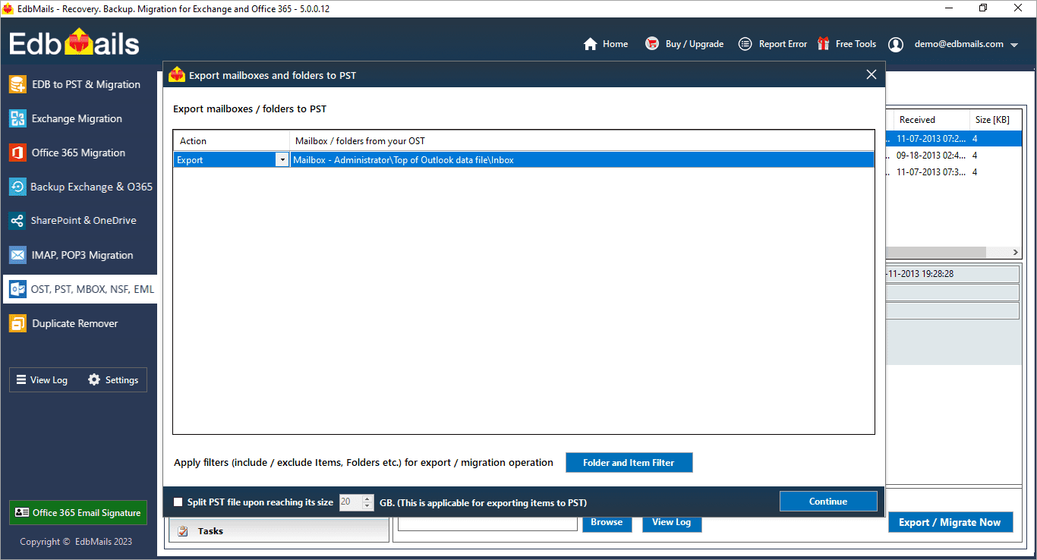
Task: Open SharePoint & OneDrive section
Action: coord(80,221)
